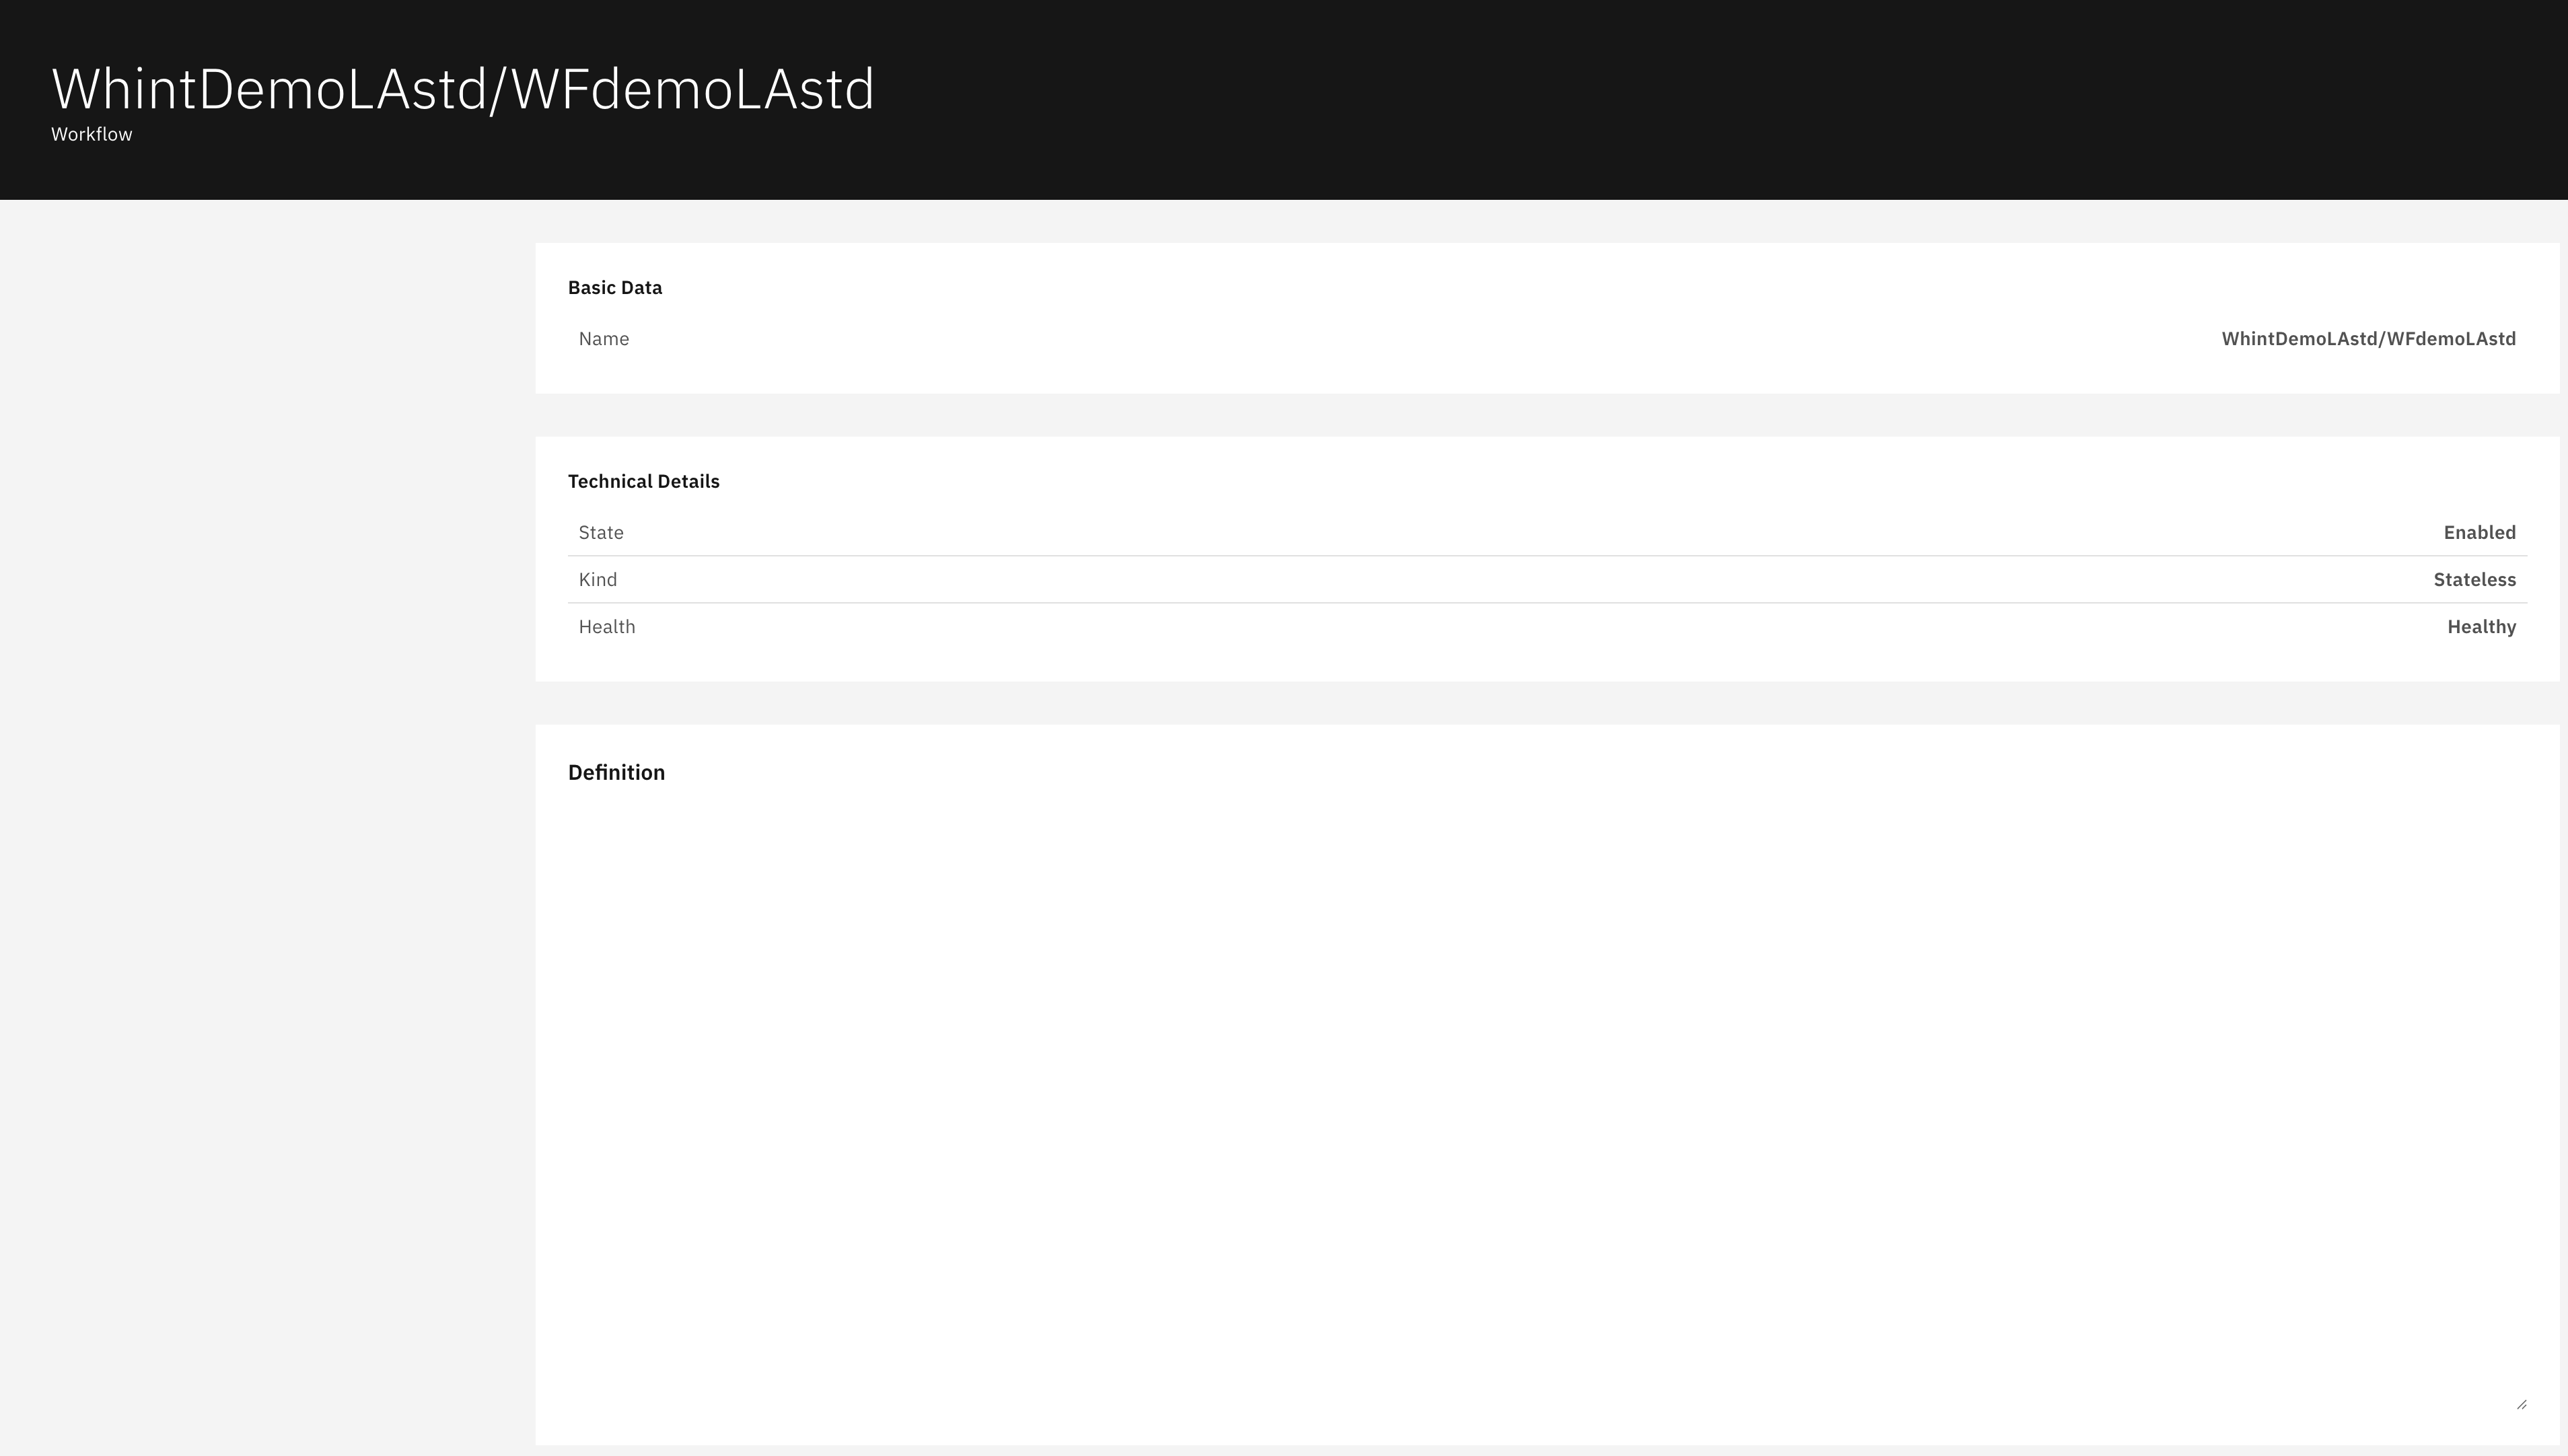This screenshot has height=1456, width=2568.
Task: Select the Name value WhintDemoLAstd/WFdemoLAstd
Action: (x=2368, y=339)
